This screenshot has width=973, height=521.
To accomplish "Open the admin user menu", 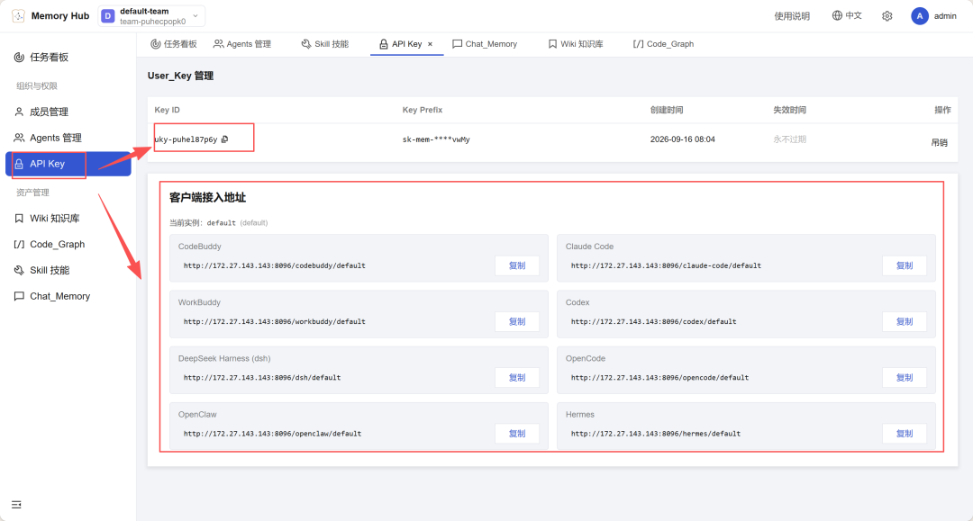I will click(934, 16).
